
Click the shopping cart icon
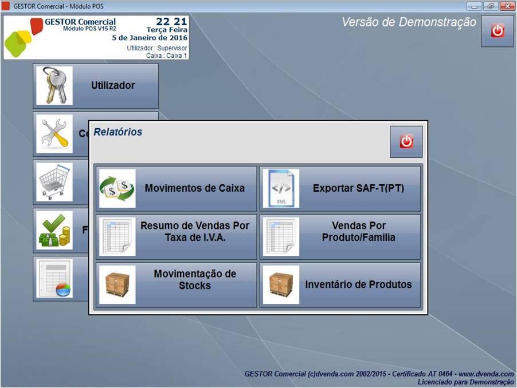coord(54,182)
